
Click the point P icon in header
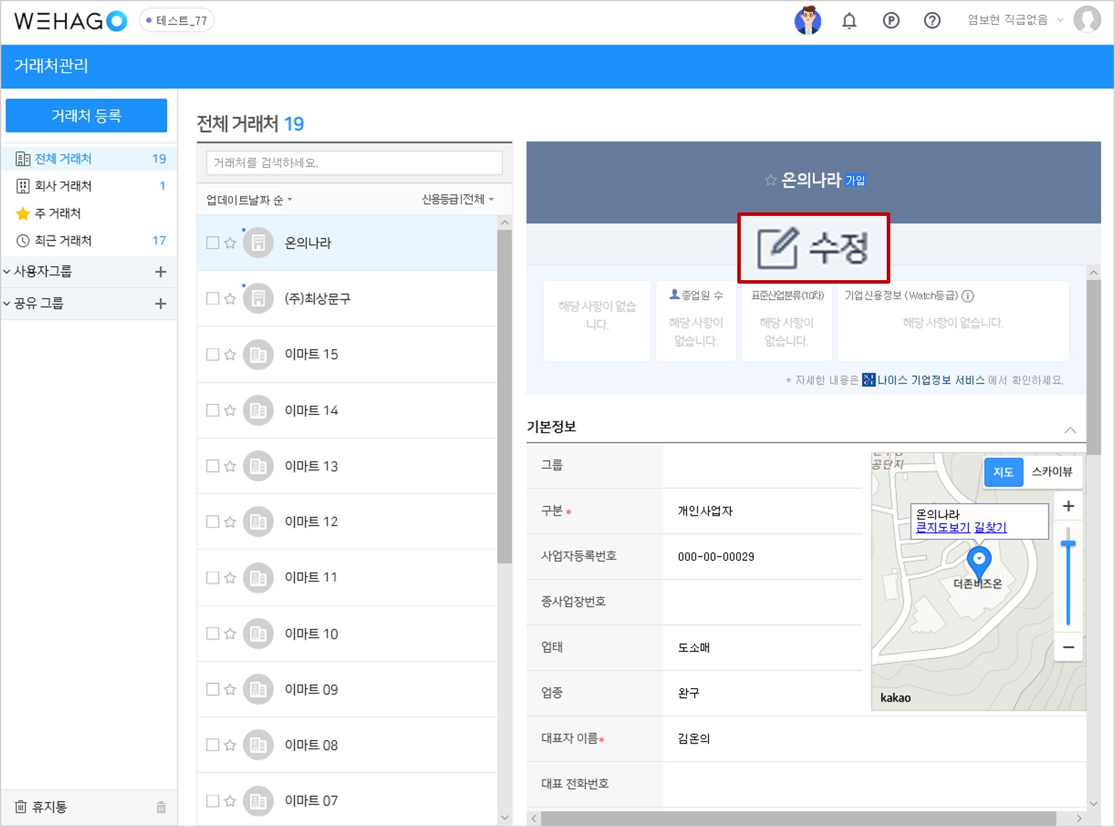[x=890, y=21]
